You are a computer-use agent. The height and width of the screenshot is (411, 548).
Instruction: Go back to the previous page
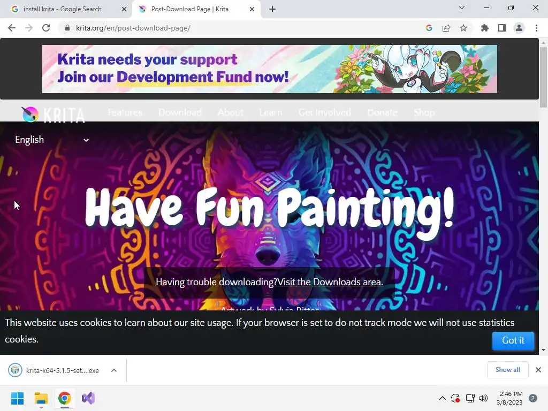coord(12,28)
